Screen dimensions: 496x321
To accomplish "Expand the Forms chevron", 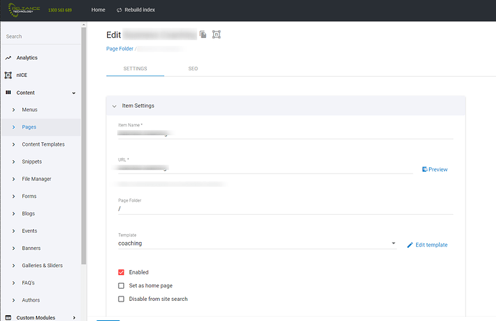I will (14, 196).
